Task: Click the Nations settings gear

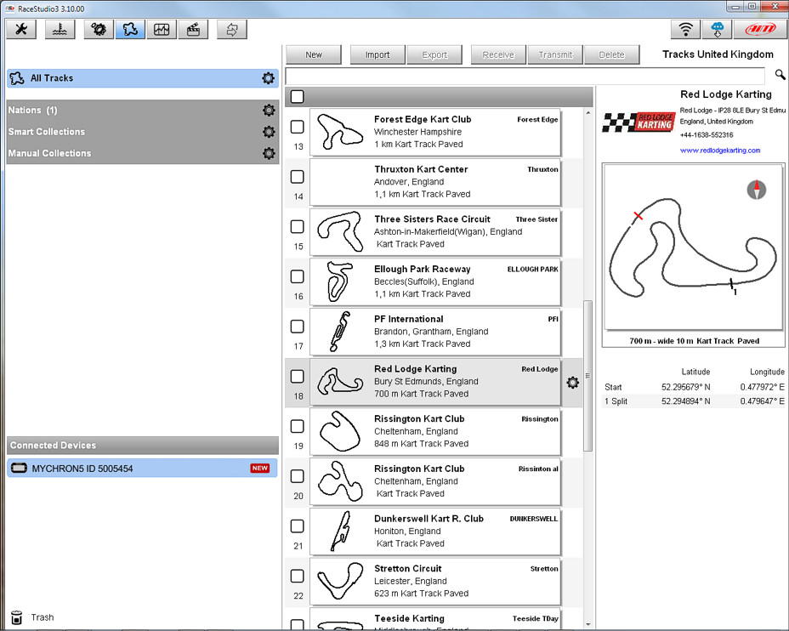Action: coord(270,111)
